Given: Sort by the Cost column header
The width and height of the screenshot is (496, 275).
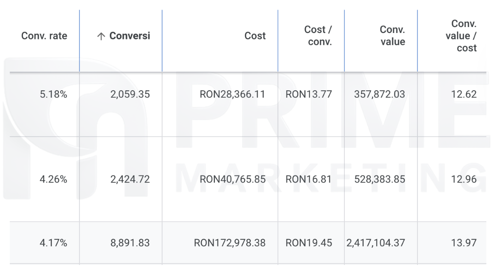Looking at the screenshot, I should click(x=255, y=36).
